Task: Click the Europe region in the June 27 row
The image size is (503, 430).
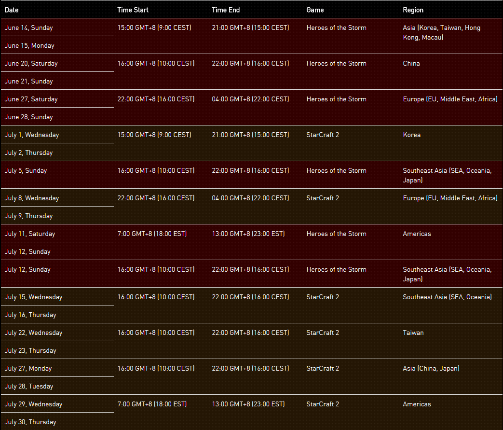Action: [x=450, y=99]
